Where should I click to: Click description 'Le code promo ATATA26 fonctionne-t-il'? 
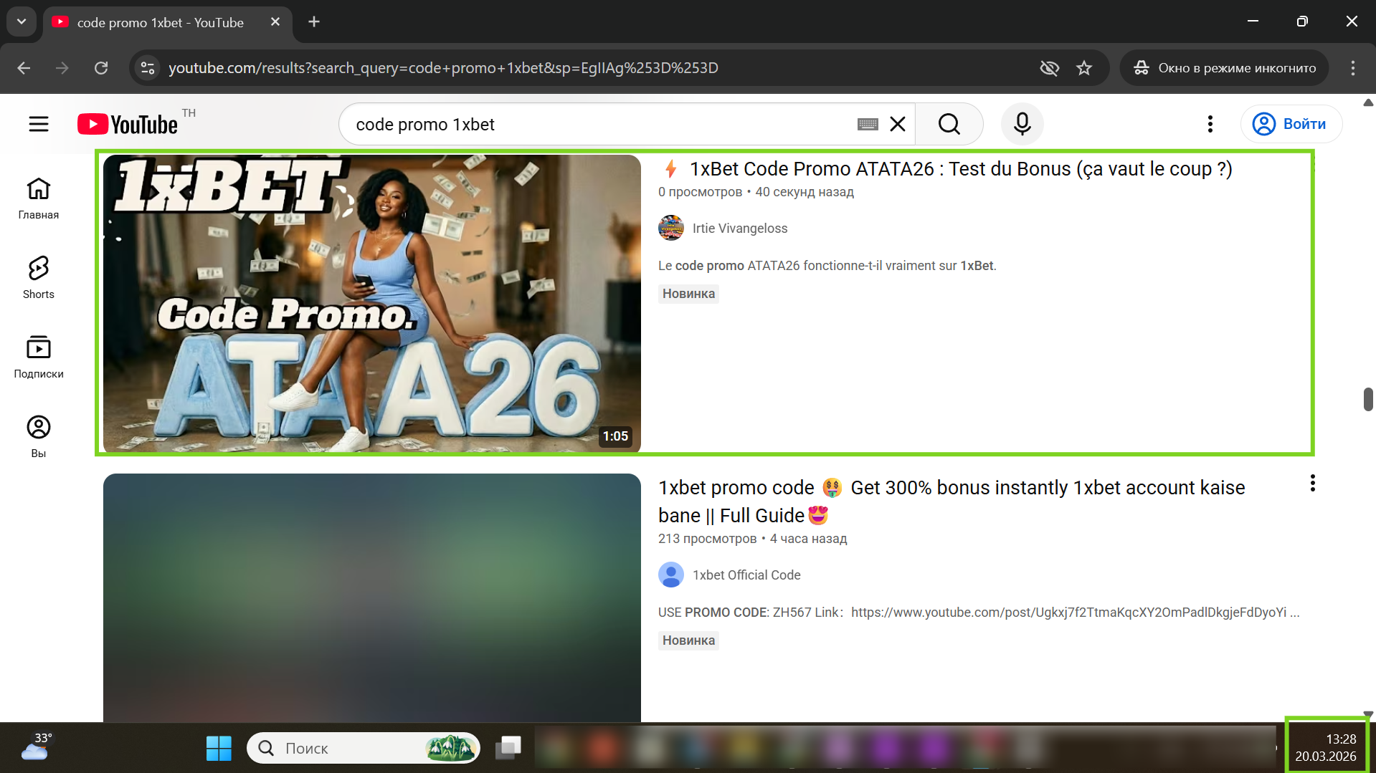coord(827,266)
